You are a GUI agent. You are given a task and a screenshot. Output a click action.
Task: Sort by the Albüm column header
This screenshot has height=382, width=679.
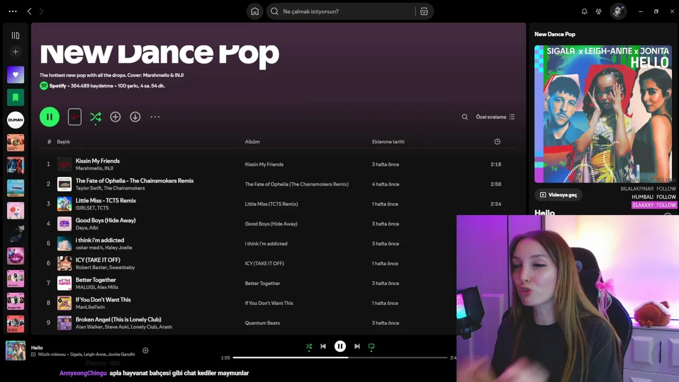[253, 142]
